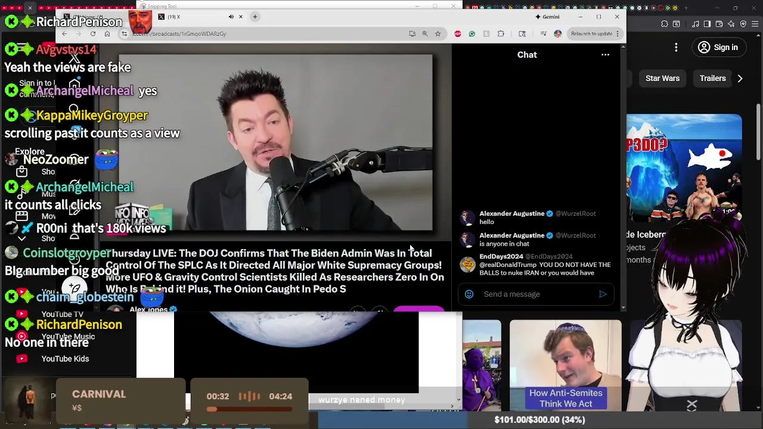Screen dimensions: 763x429
Task: Click the CARNIVAL track title
Action: [99, 394]
